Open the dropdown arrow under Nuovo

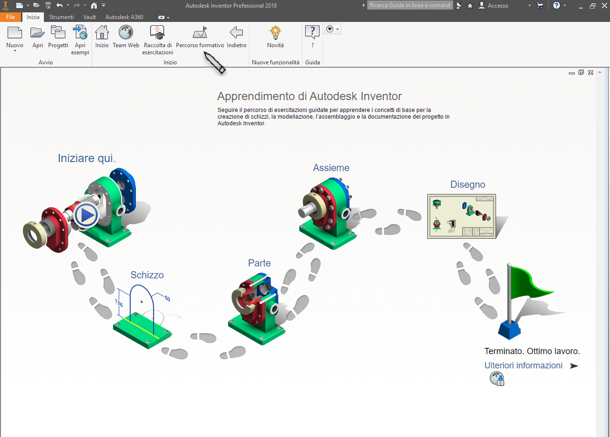[x=15, y=51]
